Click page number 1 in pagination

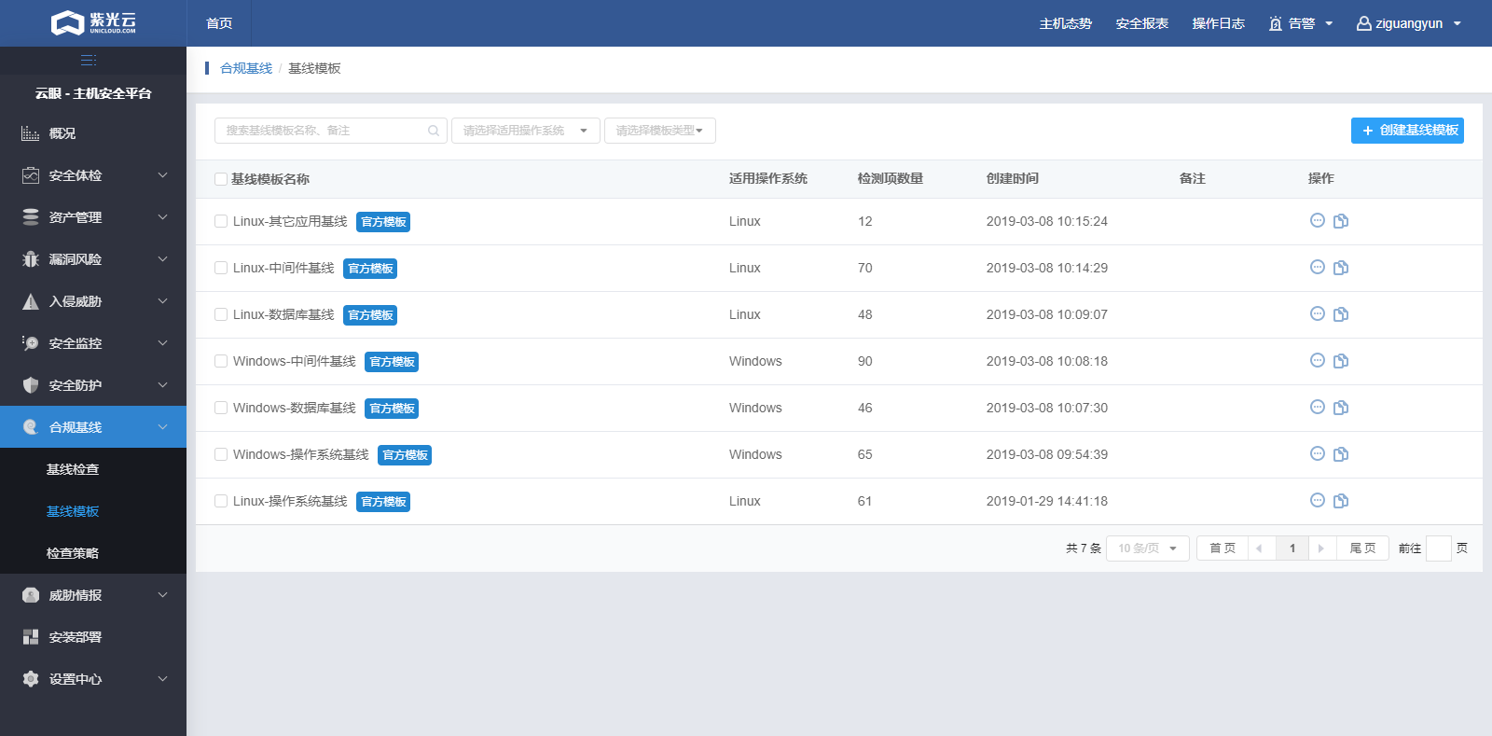click(1292, 549)
